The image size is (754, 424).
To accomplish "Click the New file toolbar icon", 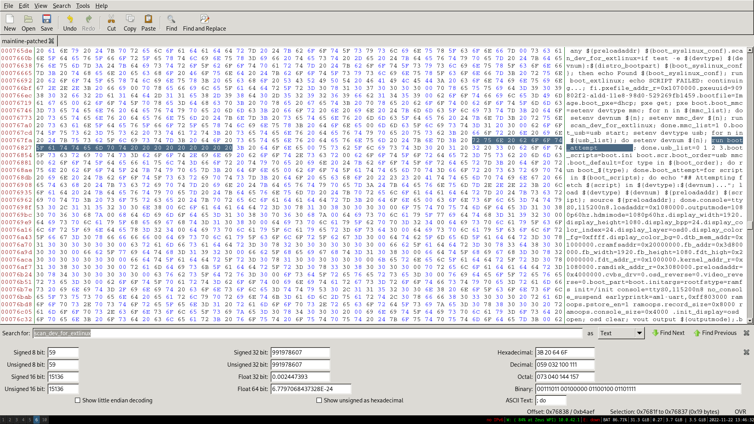I will (10, 23).
